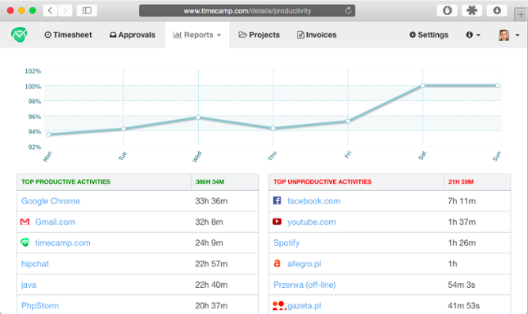Image resolution: width=528 pixels, height=314 pixels.
Task: Click the timecamp.com address bar
Action: pyautogui.click(x=247, y=11)
